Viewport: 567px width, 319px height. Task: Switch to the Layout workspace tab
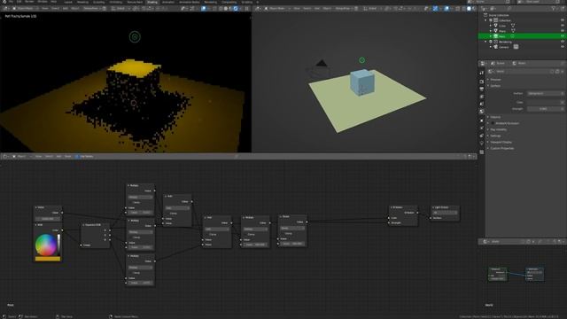click(68, 2)
